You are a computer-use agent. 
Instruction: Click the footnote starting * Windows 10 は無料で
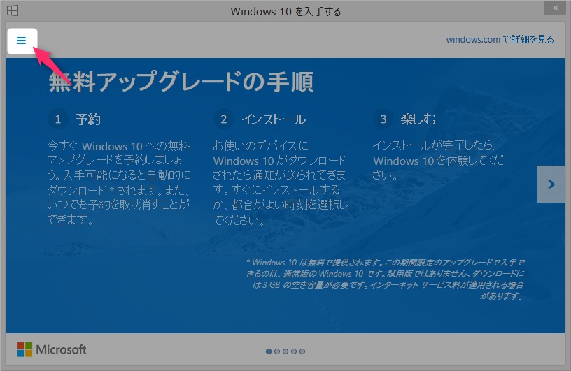tap(386, 279)
